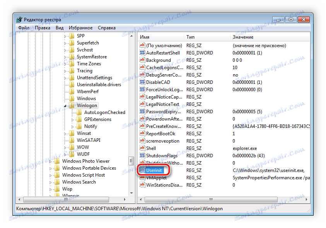This screenshot has height=228, width=326.
Task: Expand the Superfetch tree node
Action: tap(65, 43)
